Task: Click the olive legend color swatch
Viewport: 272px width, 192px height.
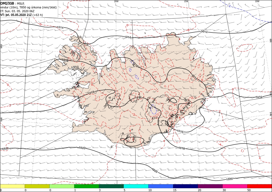Action: [37, 186]
